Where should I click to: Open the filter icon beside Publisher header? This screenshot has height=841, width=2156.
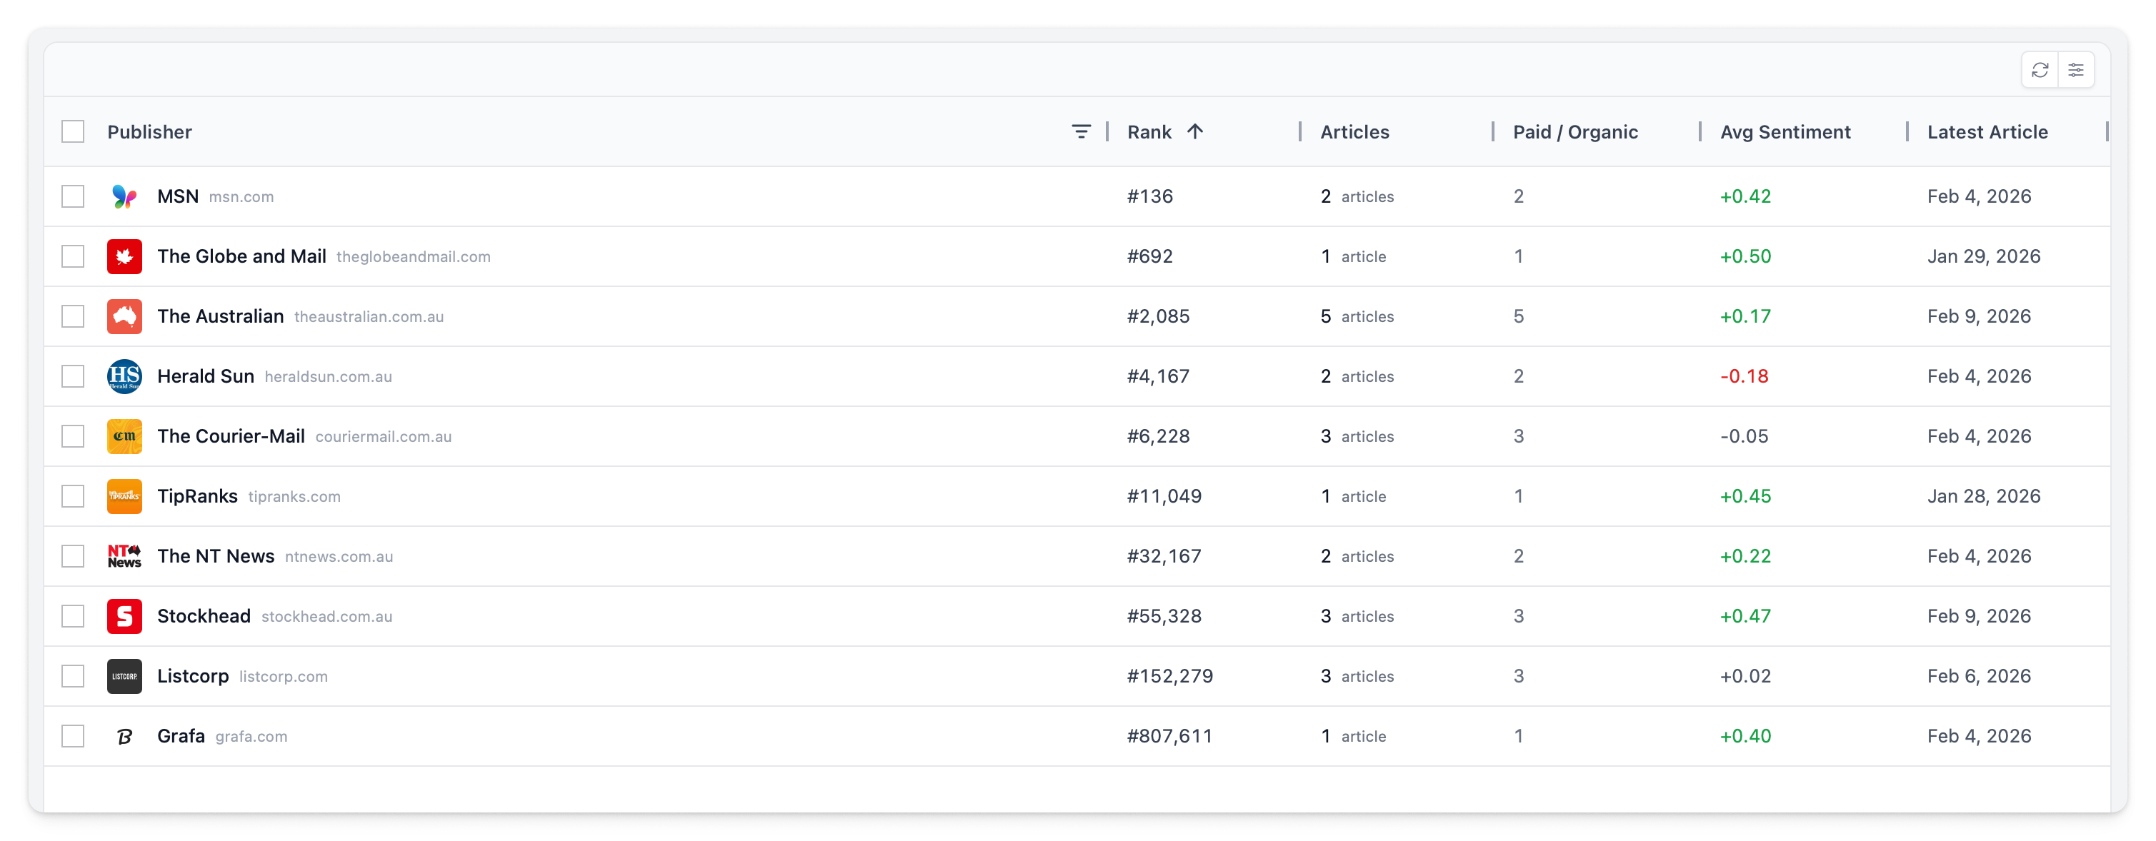pyautogui.click(x=1082, y=131)
